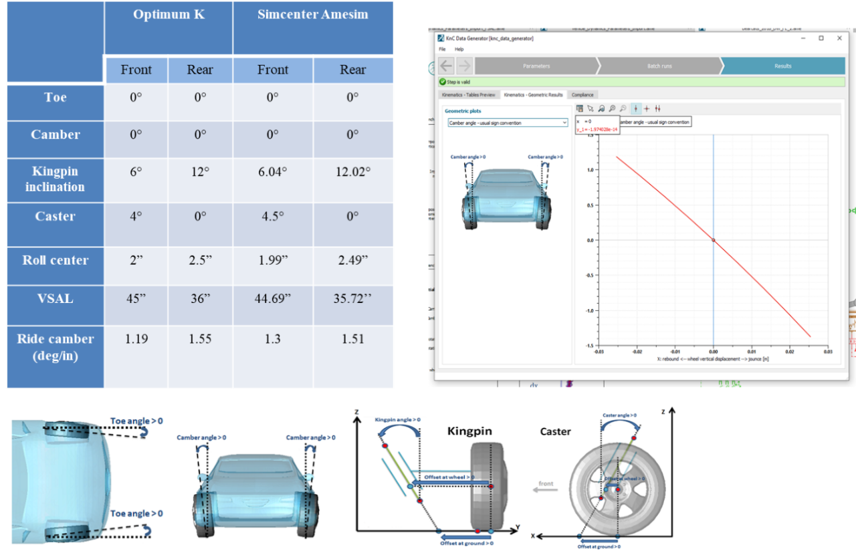
Task: Click the 44.69” VSAL cell
Action: click(x=273, y=304)
